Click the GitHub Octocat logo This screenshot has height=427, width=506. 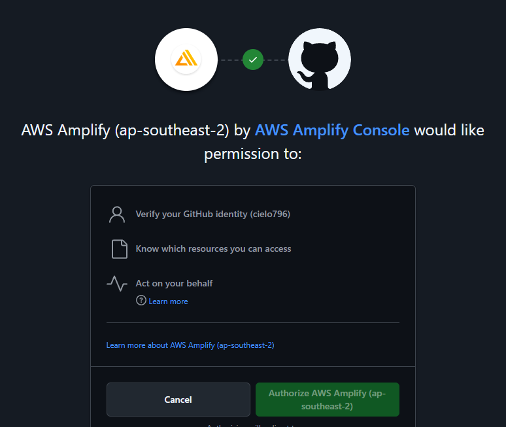point(320,60)
